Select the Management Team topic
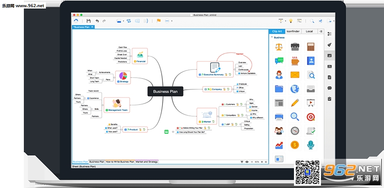 click(117, 105)
